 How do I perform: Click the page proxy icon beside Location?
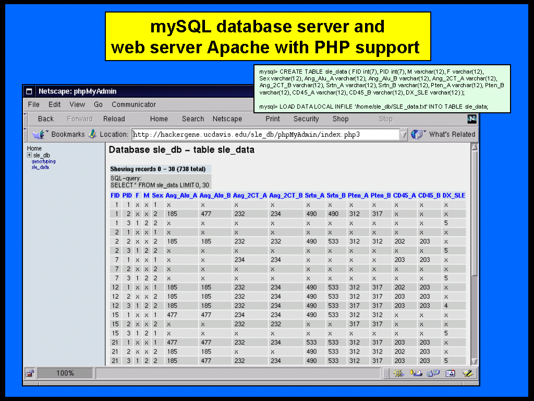point(92,134)
